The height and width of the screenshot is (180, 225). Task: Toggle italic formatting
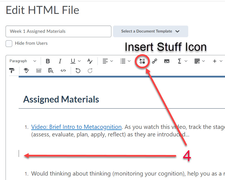tap(60, 61)
